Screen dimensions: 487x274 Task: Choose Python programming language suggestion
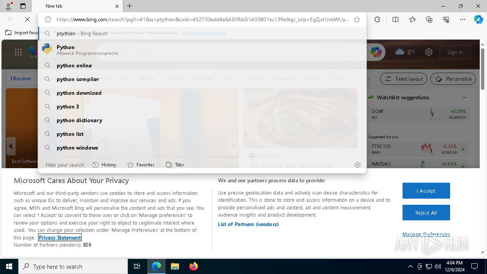click(x=202, y=49)
